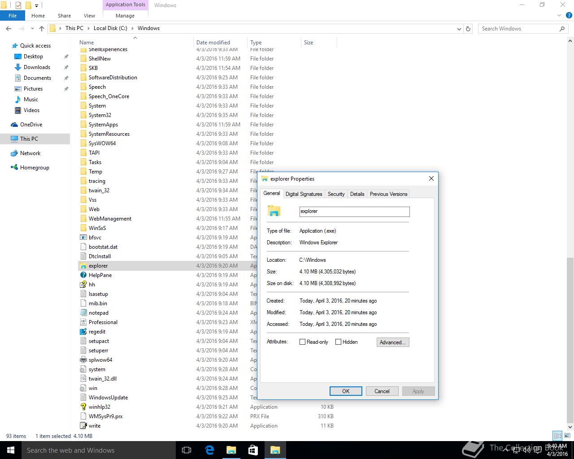The image size is (574, 459).
Task: Expand the address bar history dropdown
Action: (459, 29)
